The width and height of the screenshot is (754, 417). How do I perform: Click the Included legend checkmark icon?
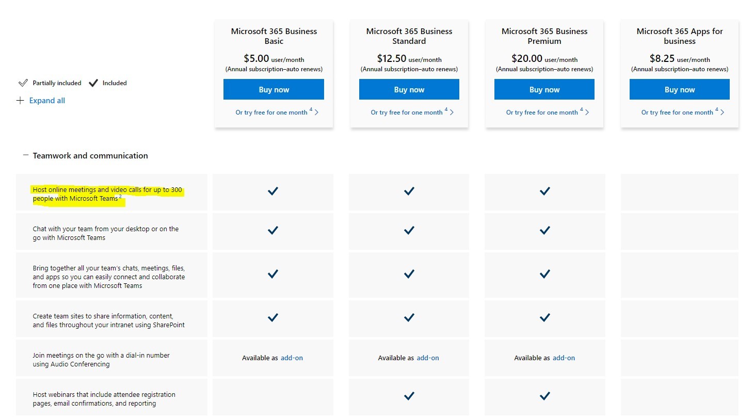[x=93, y=83]
